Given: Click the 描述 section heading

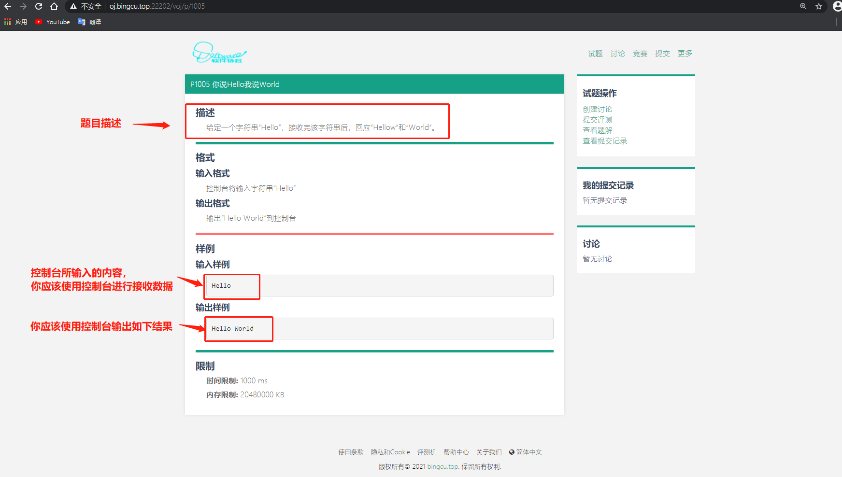Looking at the screenshot, I should (205, 112).
